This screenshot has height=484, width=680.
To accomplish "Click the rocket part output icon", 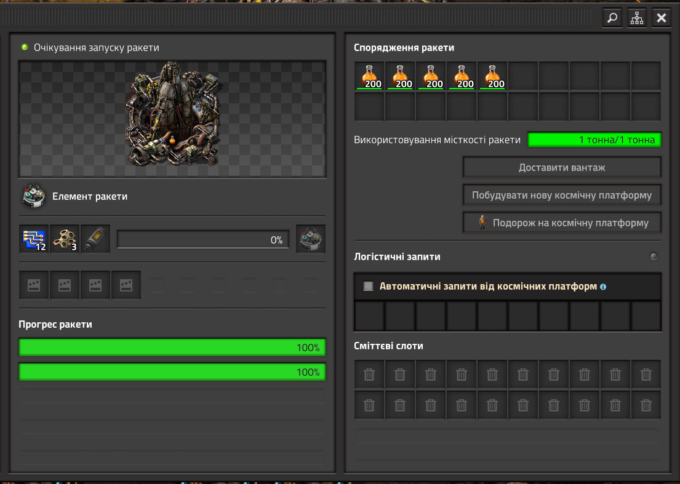I will (311, 239).
